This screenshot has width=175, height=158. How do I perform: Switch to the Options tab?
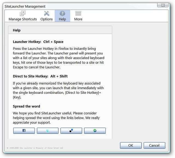tap(46, 16)
